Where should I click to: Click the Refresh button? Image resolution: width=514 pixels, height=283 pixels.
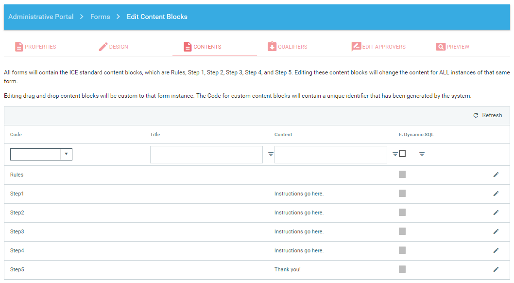488,115
